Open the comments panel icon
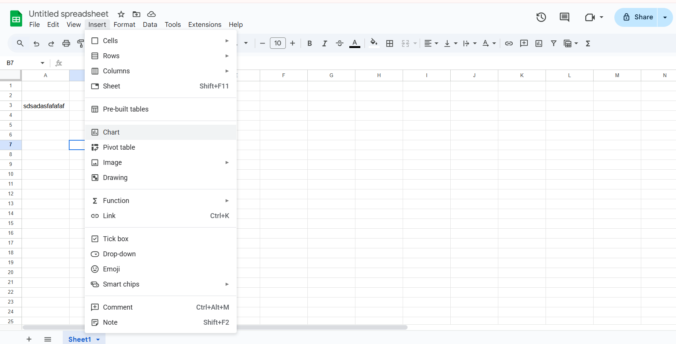 (564, 17)
